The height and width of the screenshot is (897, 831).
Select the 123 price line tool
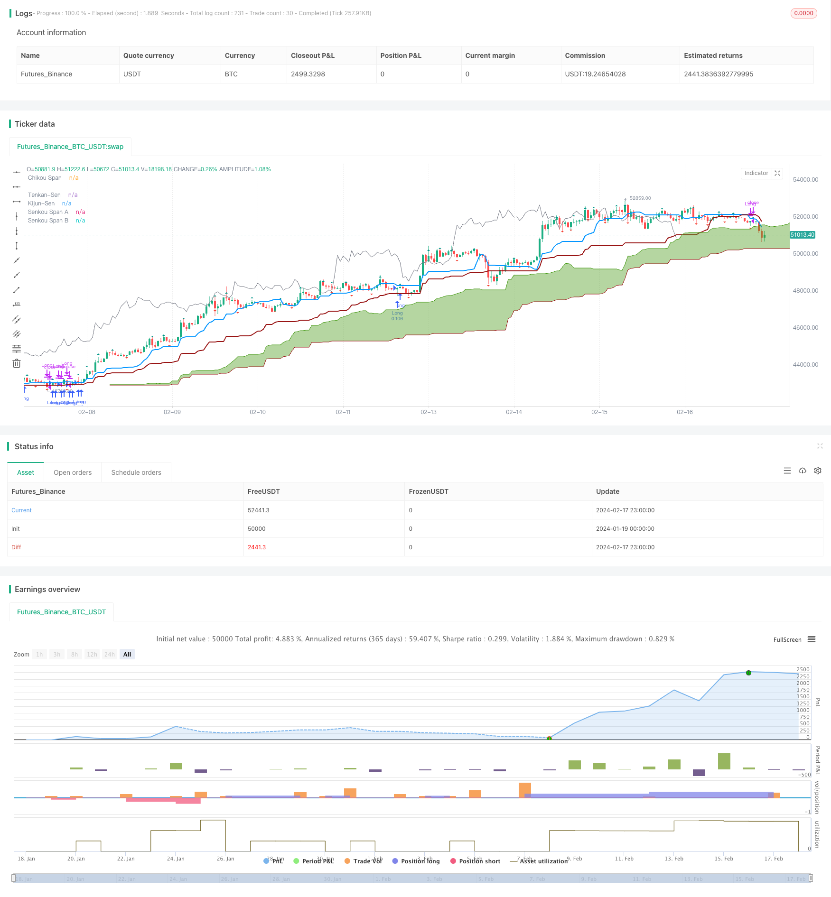17,305
